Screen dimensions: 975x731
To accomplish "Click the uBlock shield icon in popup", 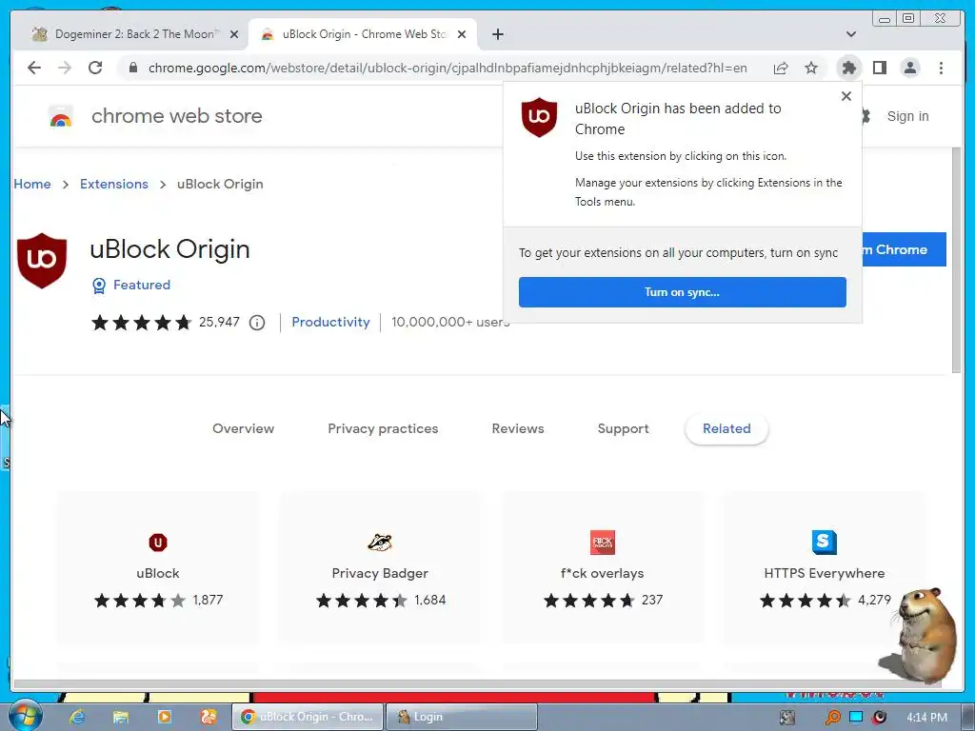I will coord(539,117).
